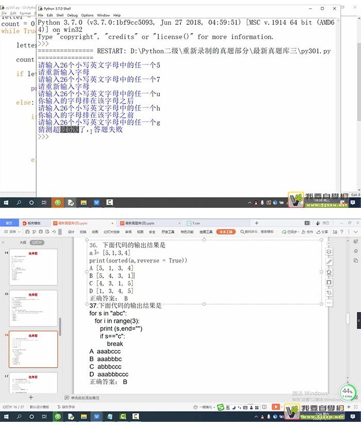The width and height of the screenshot is (361, 427).
Task: Select slide 15 thumbnail
Action: click(33, 308)
